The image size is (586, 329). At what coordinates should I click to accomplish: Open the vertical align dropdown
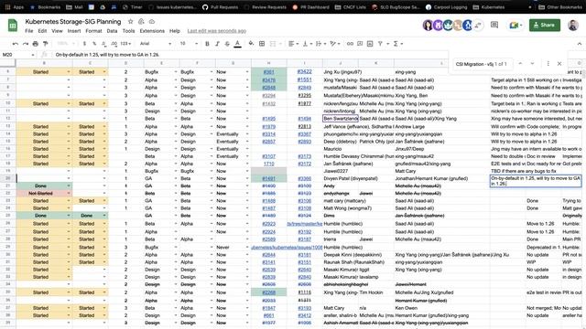coord(308,44)
